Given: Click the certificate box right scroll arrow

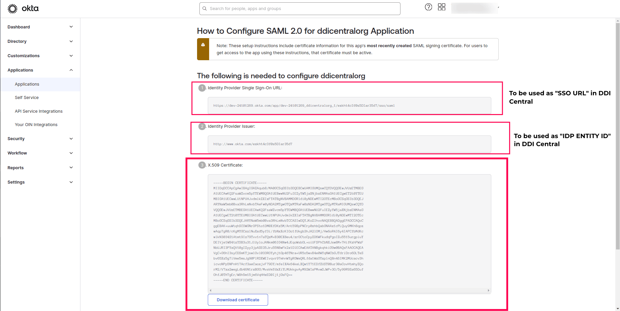Looking at the screenshot, I should [489, 291].
